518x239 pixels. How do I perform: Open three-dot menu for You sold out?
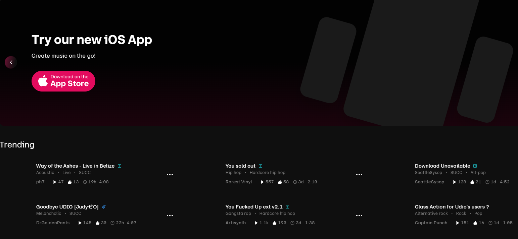359,175
